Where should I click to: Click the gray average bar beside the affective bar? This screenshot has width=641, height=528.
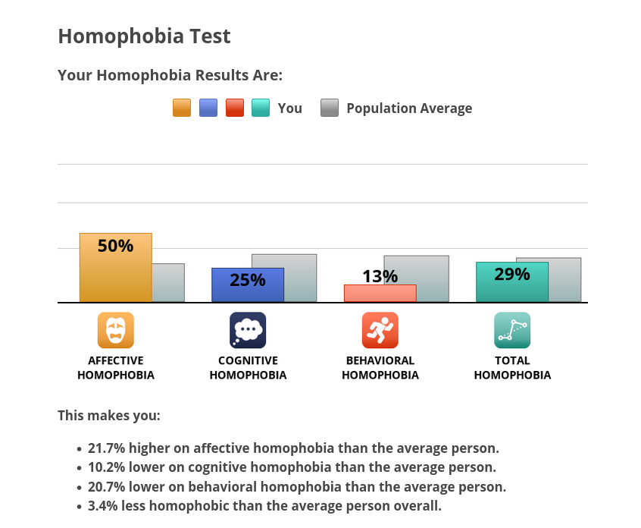click(168, 283)
